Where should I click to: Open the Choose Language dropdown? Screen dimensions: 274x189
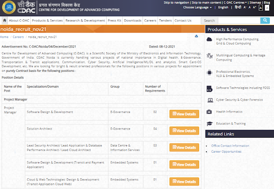pyautogui.click(x=197, y=7)
